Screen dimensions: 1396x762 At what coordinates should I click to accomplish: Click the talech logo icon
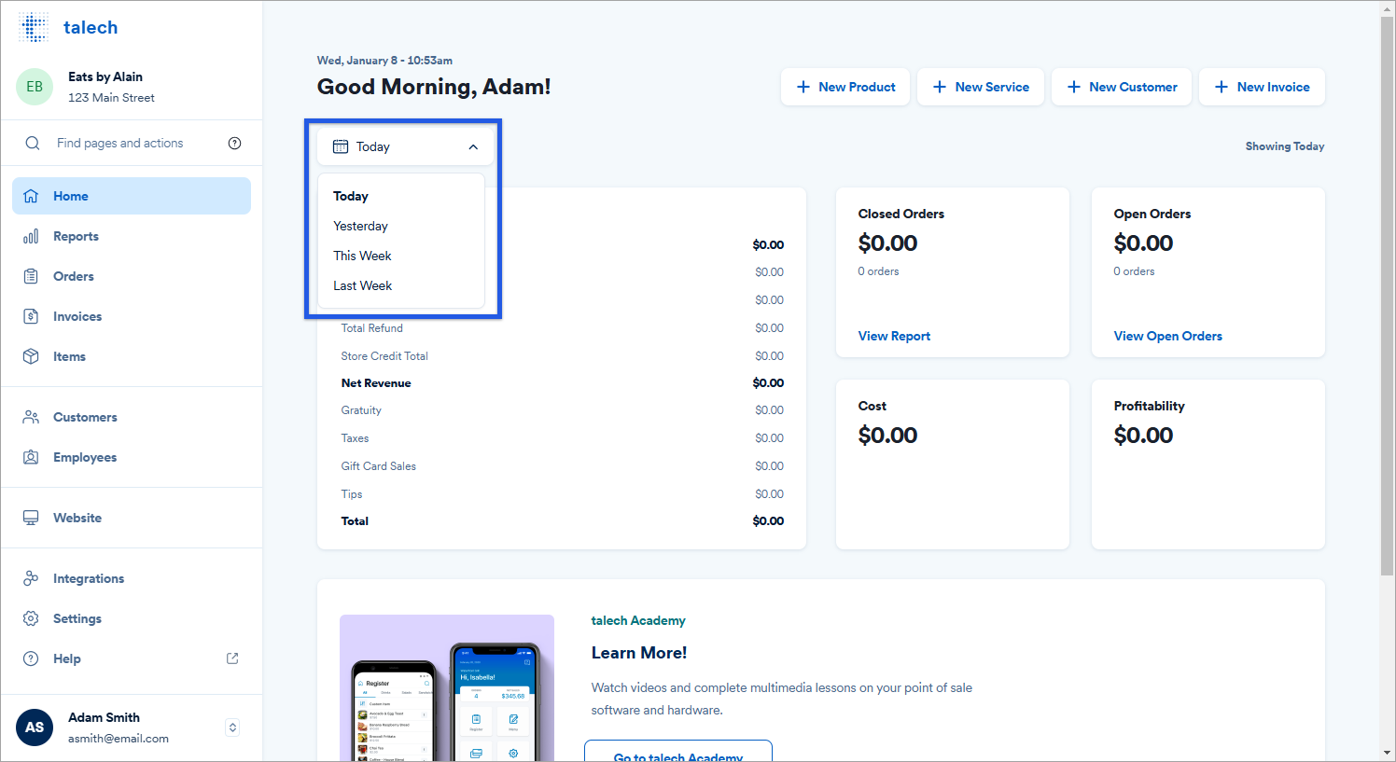point(34,28)
